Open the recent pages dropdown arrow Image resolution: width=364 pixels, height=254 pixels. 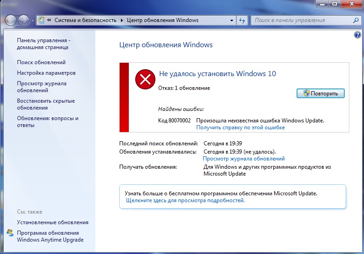click(x=33, y=21)
